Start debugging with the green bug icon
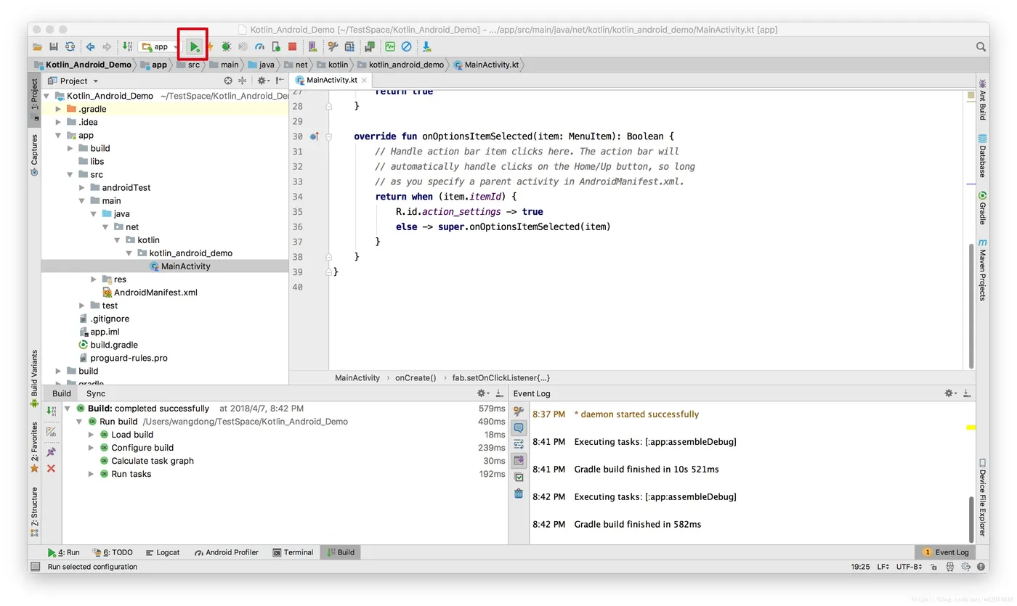1017x606 pixels. (226, 46)
